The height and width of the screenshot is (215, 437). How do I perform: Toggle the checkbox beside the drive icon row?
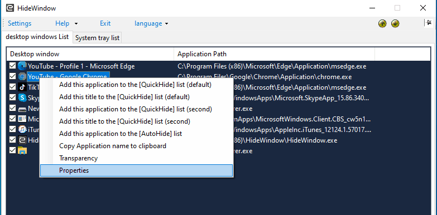point(12,108)
